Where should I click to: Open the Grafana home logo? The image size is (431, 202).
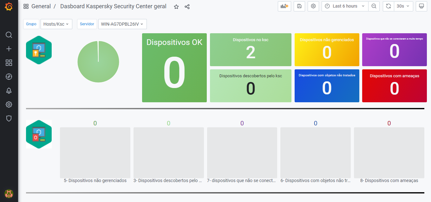click(x=9, y=7)
